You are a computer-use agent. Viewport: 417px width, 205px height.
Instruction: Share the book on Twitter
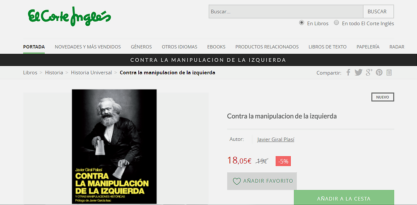pos(358,72)
